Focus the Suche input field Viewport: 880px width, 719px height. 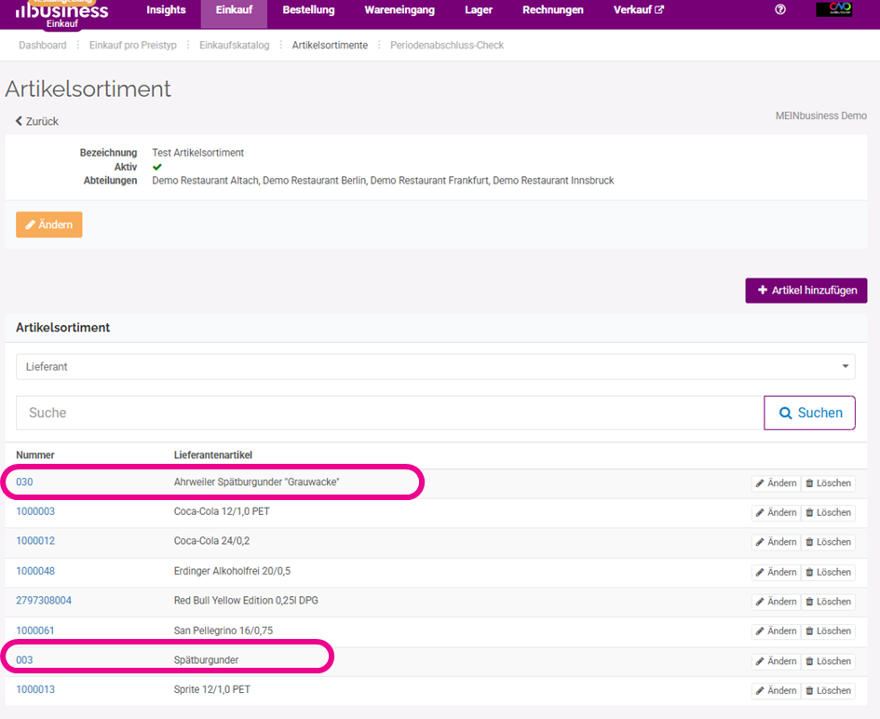coord(389,413)
